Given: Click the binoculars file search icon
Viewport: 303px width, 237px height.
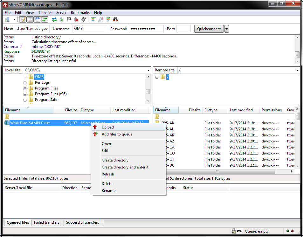Looking at the screenshot, I should click(115, 20).
